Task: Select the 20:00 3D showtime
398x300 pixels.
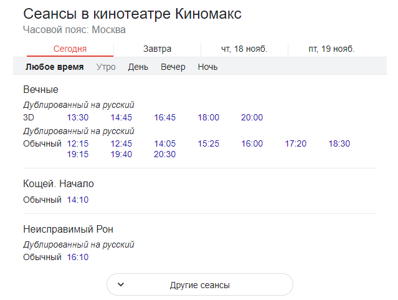Action: click(x=252, y=117)
